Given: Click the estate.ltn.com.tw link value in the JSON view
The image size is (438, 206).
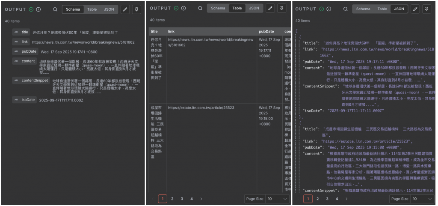Looking at the screenshot, I should 367,141.
